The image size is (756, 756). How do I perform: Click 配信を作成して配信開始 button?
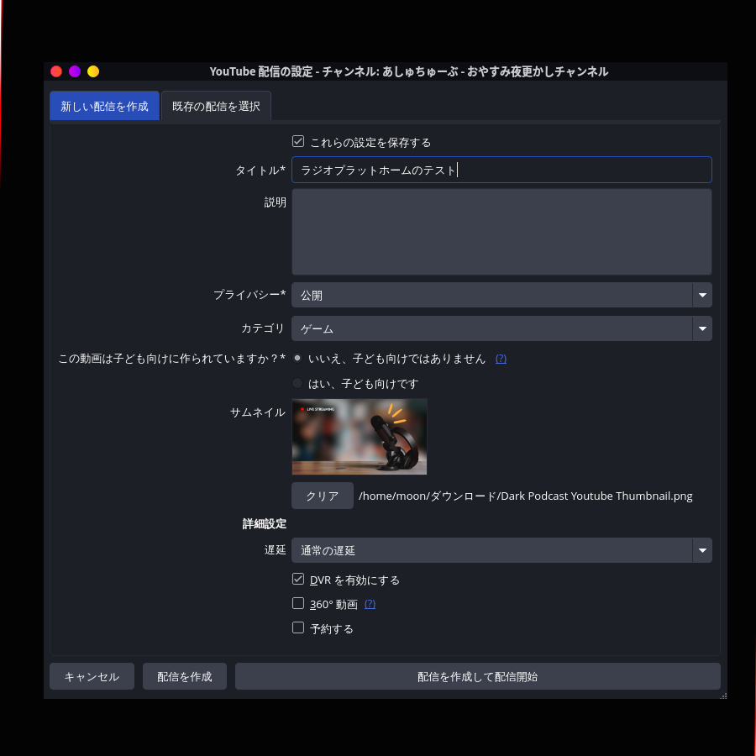[x=477, y=676]
